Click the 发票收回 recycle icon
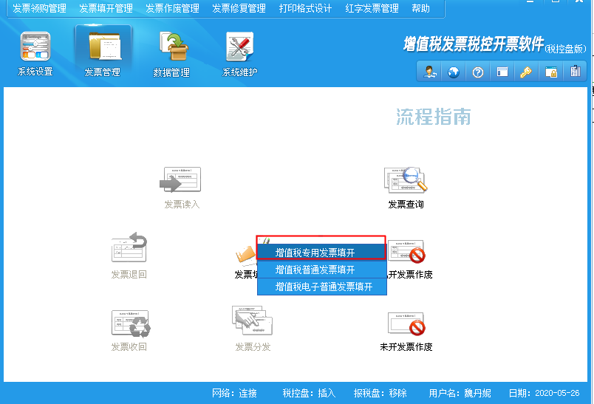The image size is (594, 404). pyautogui.click(x=131, y=323)
